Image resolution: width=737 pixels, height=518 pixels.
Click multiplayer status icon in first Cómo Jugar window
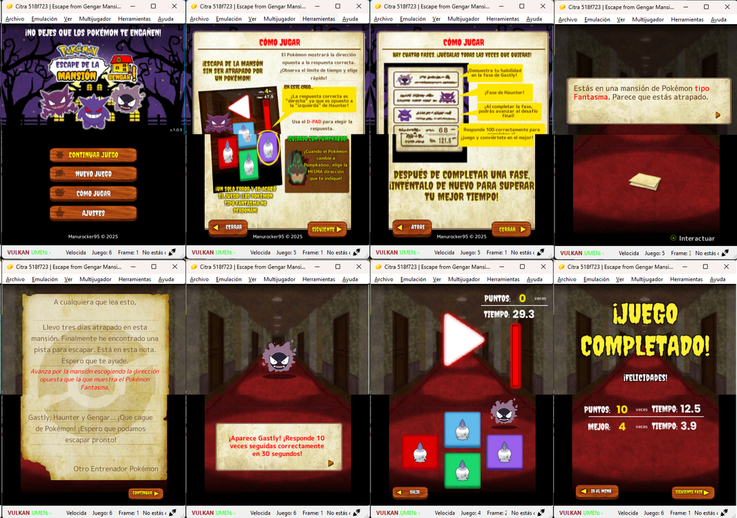(x=357, y=252)
